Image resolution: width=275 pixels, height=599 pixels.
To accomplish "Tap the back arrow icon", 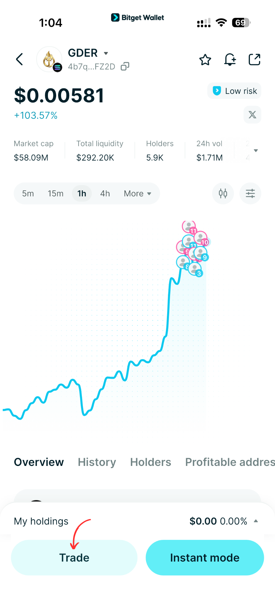I will point(20,59).
